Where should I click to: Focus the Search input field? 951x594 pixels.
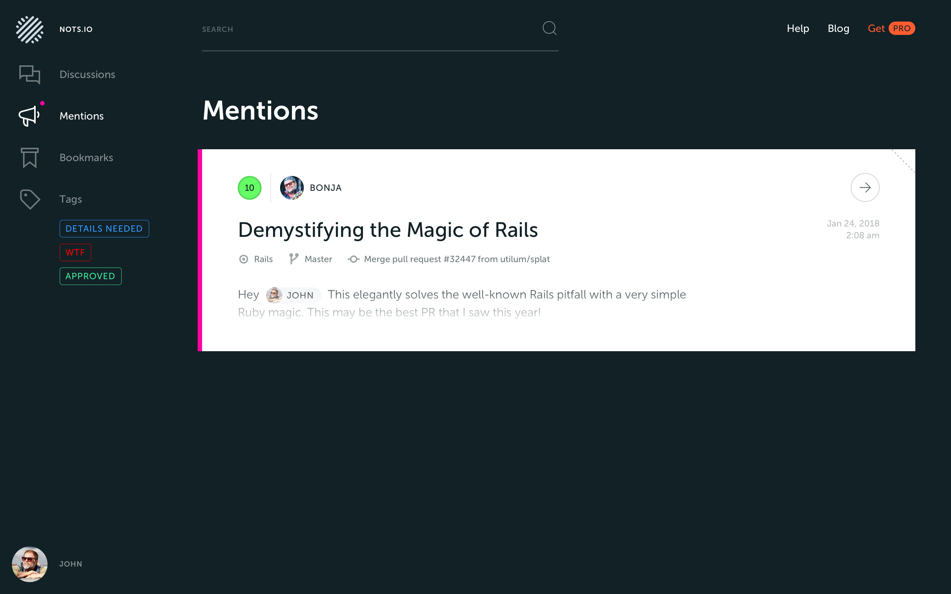click(369, 29)
